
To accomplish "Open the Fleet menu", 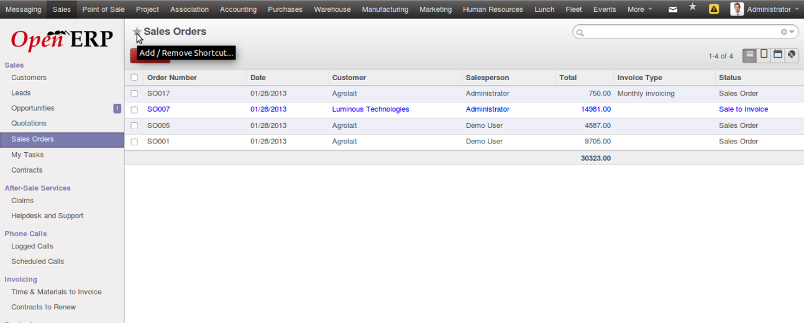I will tap(573, 9).
